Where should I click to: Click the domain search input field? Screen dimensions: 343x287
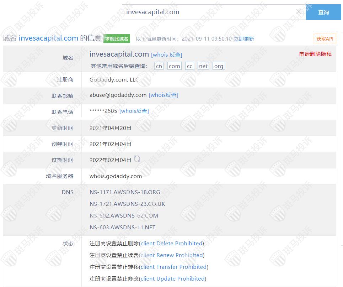point(210,12)
